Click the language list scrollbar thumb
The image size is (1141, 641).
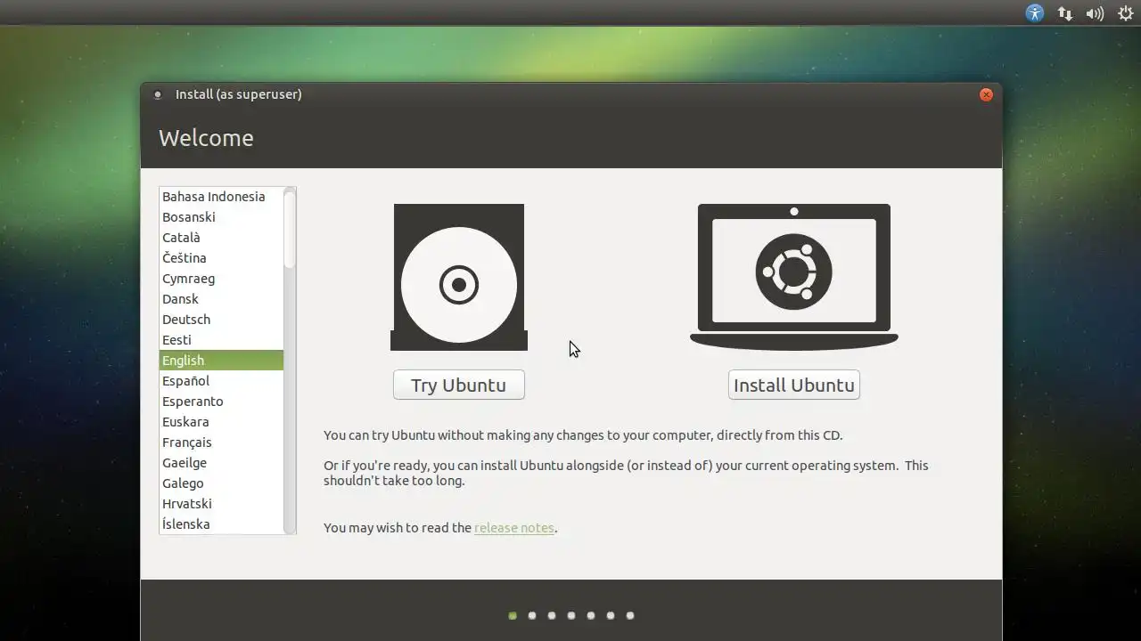[289, 228]
